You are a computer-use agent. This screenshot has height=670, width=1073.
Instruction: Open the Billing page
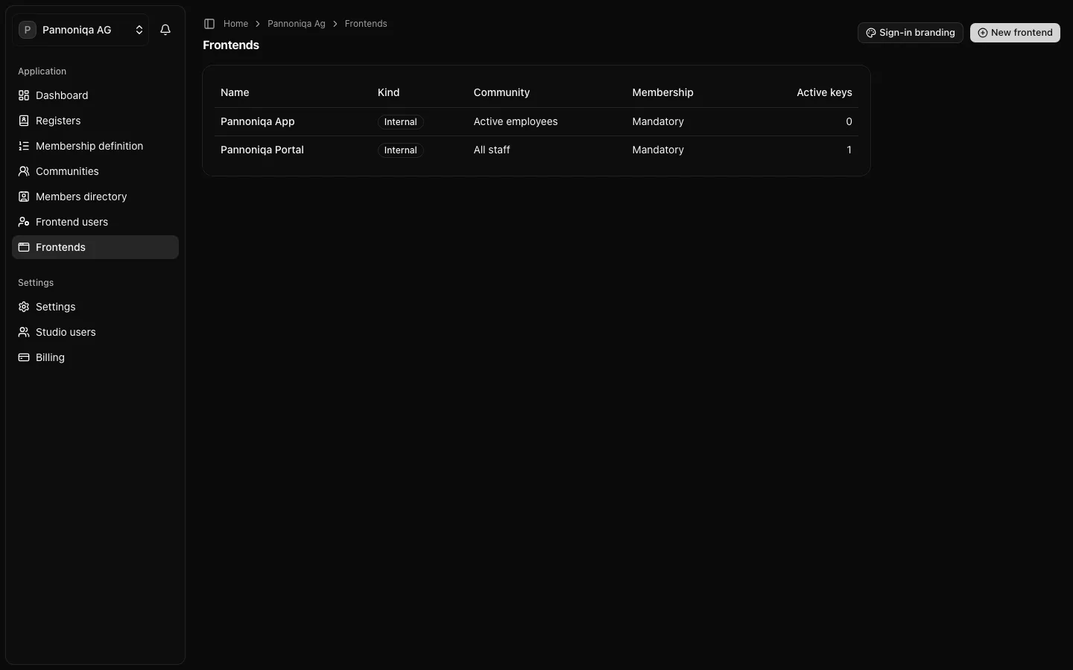click(95, 357)
